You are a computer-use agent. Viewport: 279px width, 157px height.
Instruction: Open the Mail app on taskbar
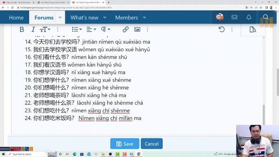click(89, 154)
